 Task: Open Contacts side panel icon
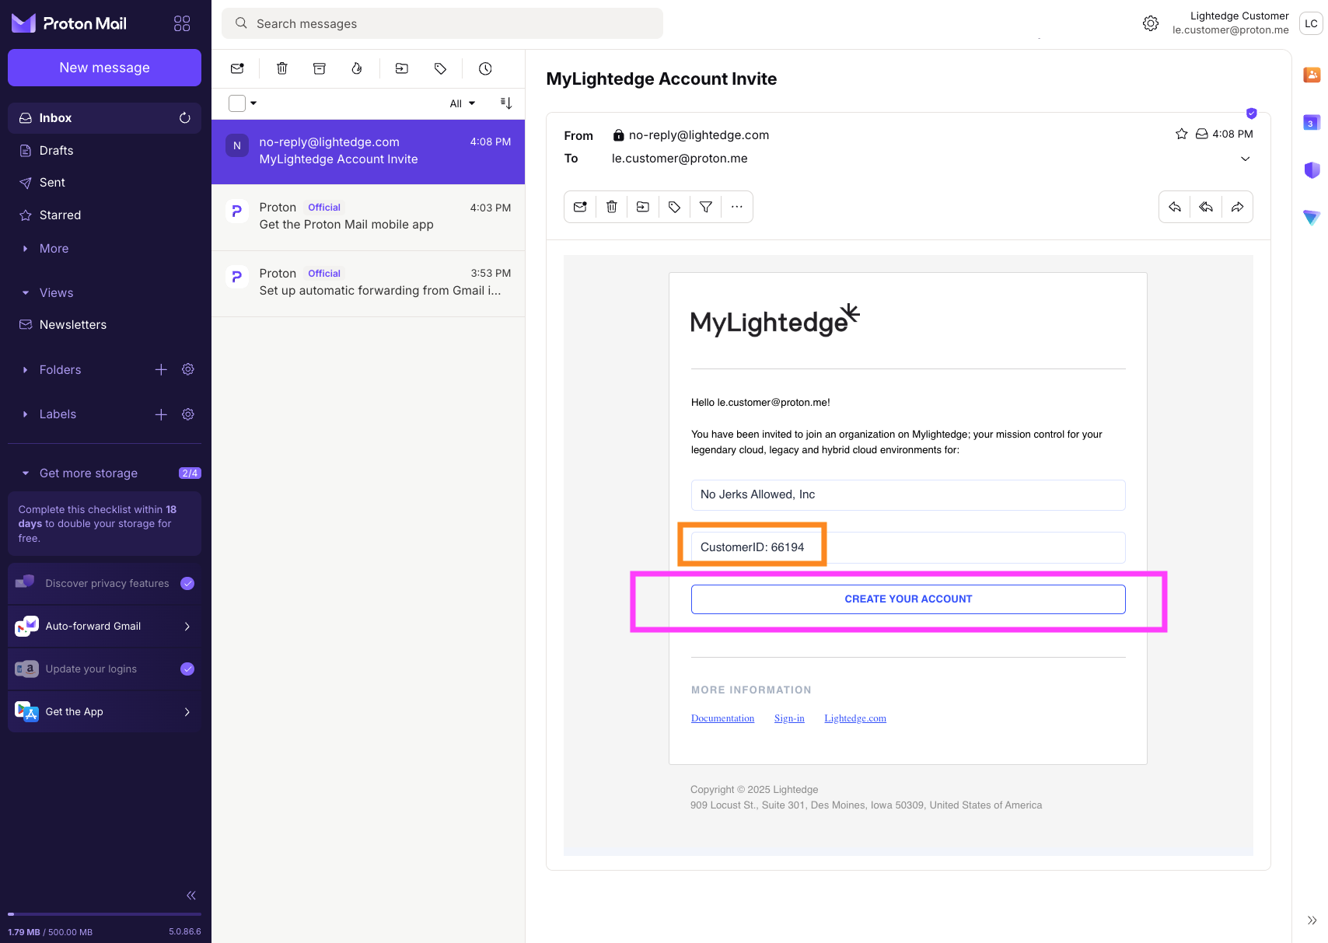tap(1312, 75)
